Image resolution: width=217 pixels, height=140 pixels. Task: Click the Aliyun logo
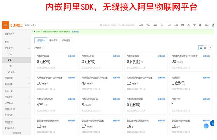pyautogui.click(x=16, y=25)
